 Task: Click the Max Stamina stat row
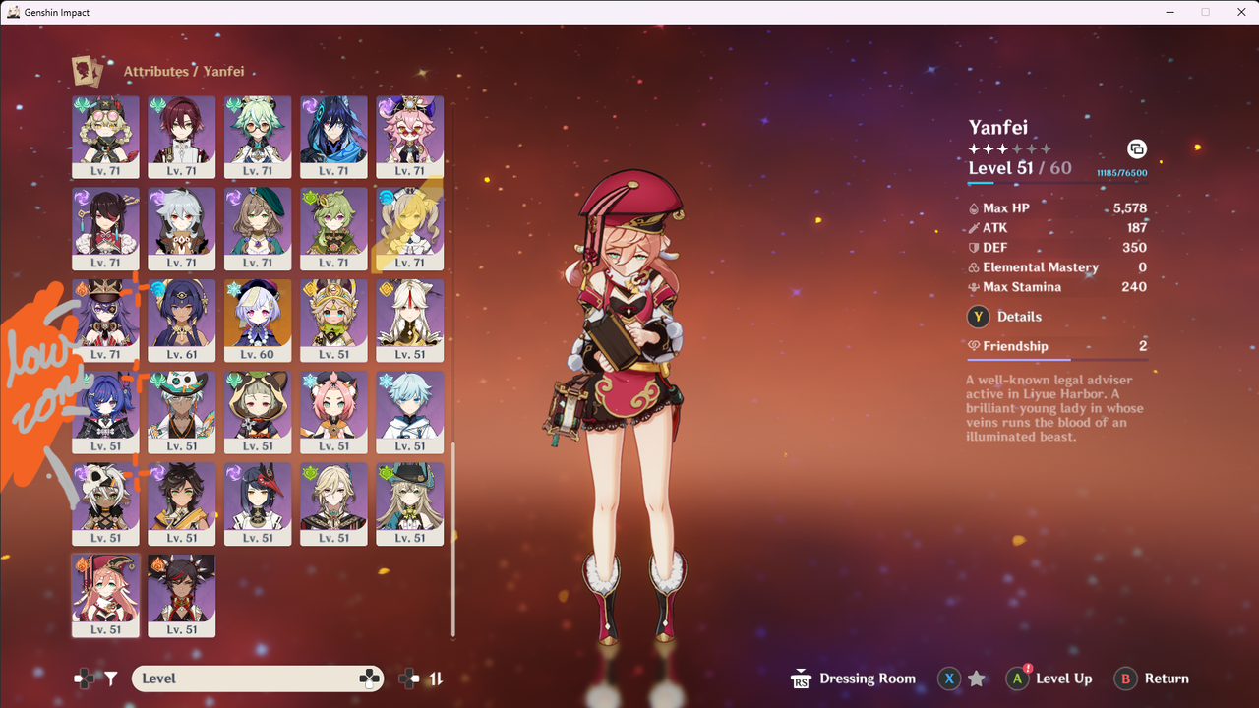(1057, 287)
